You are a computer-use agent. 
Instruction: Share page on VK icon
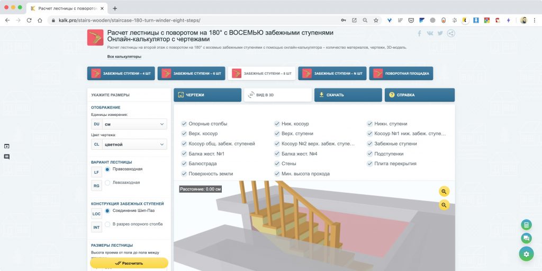click(430, 33)
